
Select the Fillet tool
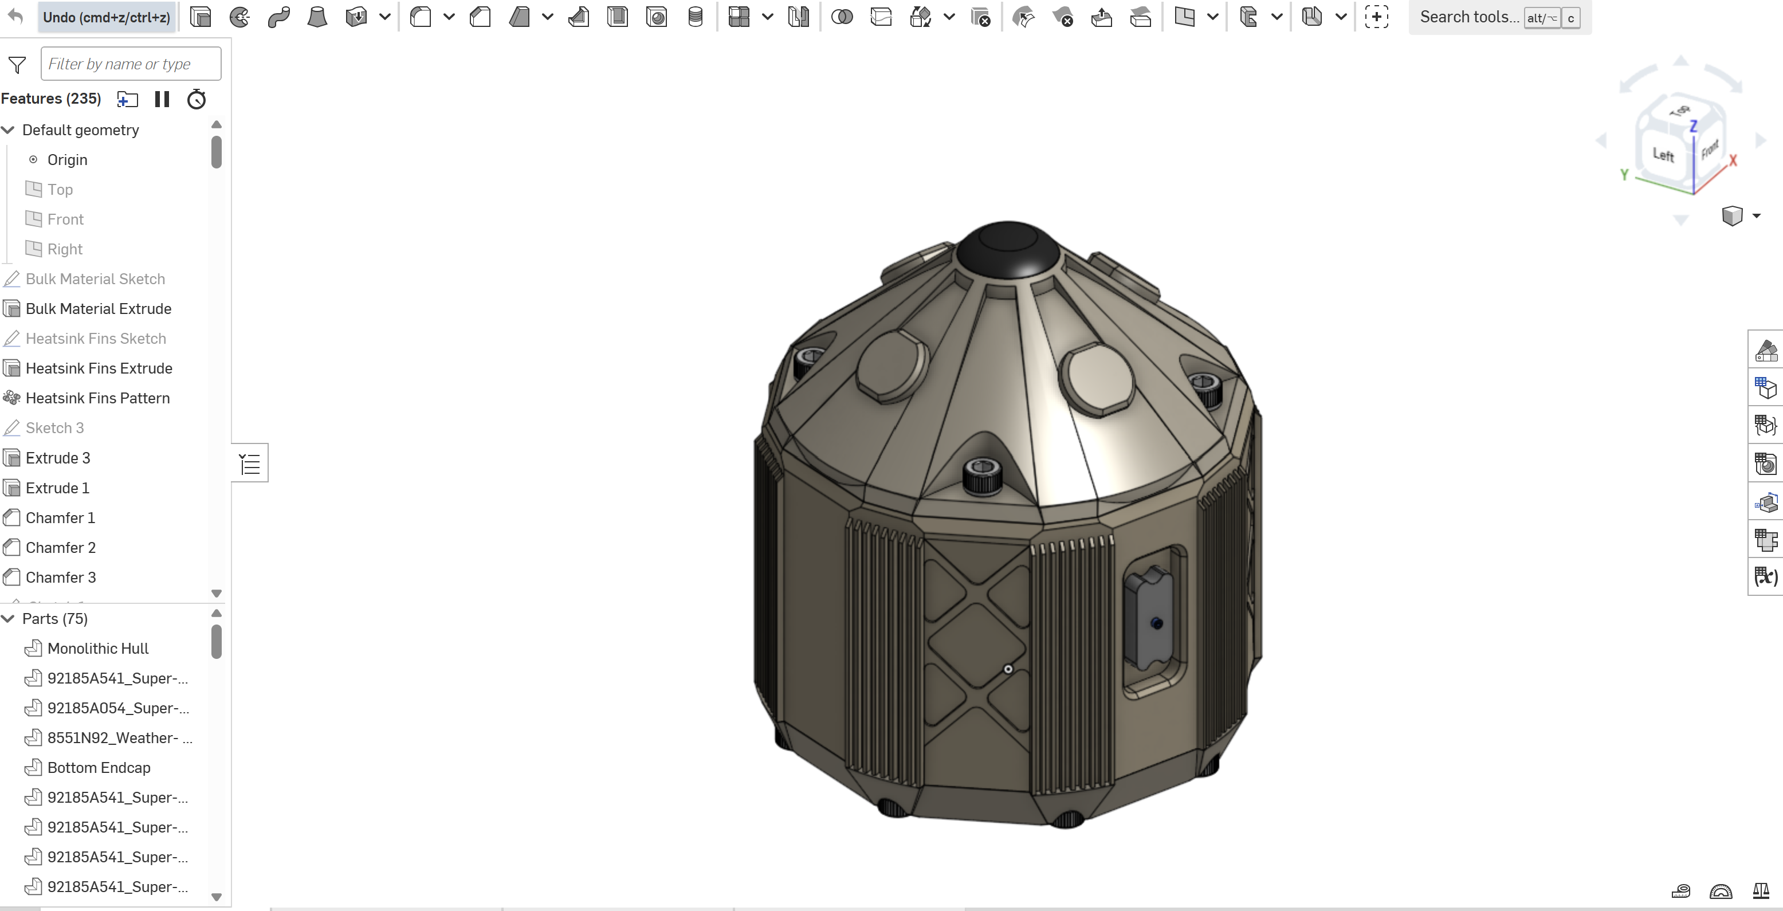(420, 17)
